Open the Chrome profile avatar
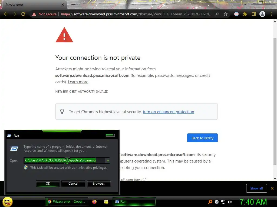The width and height of the screenshot is (277, 207). (262, 14)
